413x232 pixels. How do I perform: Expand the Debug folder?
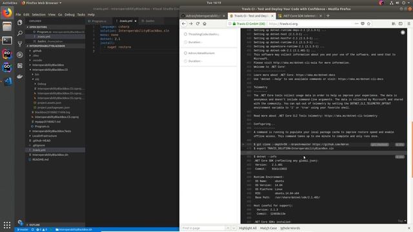pyautogui.click(x=41, y=84)
